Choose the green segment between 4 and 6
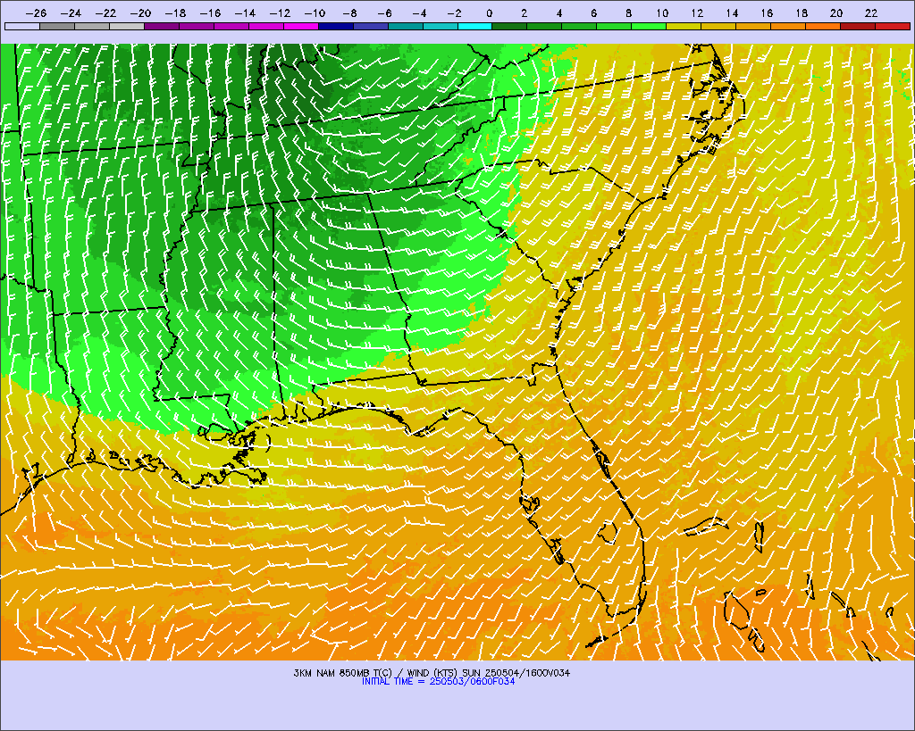 click(x=579, y=26)
